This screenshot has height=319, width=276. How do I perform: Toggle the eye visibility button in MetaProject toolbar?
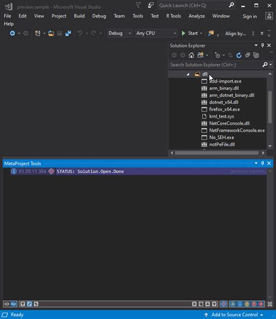point(6,304)
